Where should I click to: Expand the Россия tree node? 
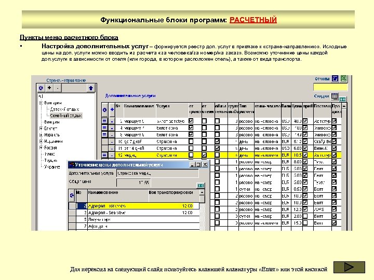(x=41, y=148)
